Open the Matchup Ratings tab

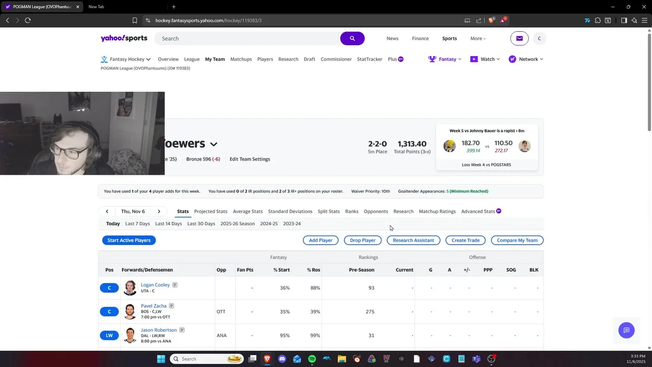tap(437, 212)
